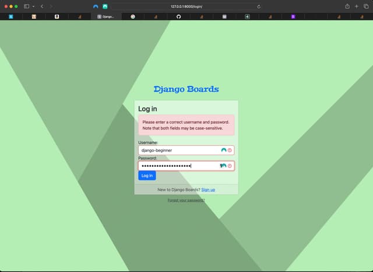Click the 'Log in' card heading
Screen dimensions: 373x272
point(147,109)
